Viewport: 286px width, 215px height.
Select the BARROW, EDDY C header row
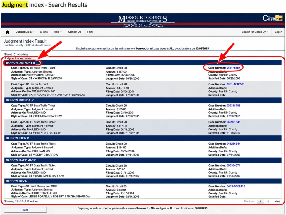143,138
